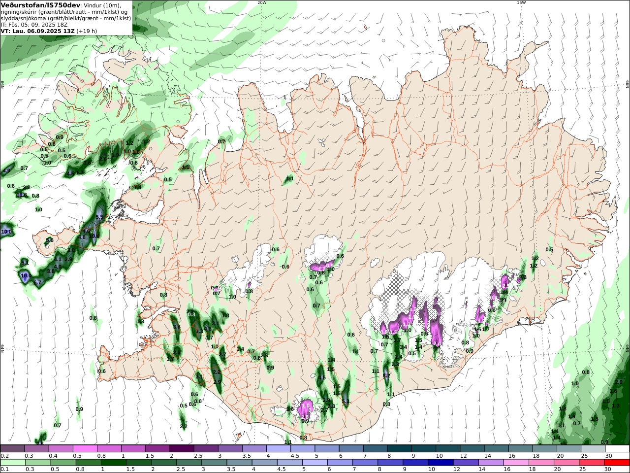This screenshot has height=473, width=630.
Task: Pick the bright red swatch right of 30 on the green scale
Action: coord(616,463)
